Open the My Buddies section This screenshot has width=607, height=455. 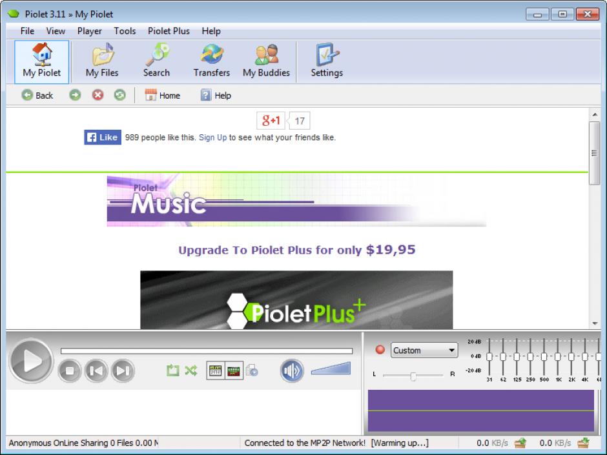tap(266, 61)
